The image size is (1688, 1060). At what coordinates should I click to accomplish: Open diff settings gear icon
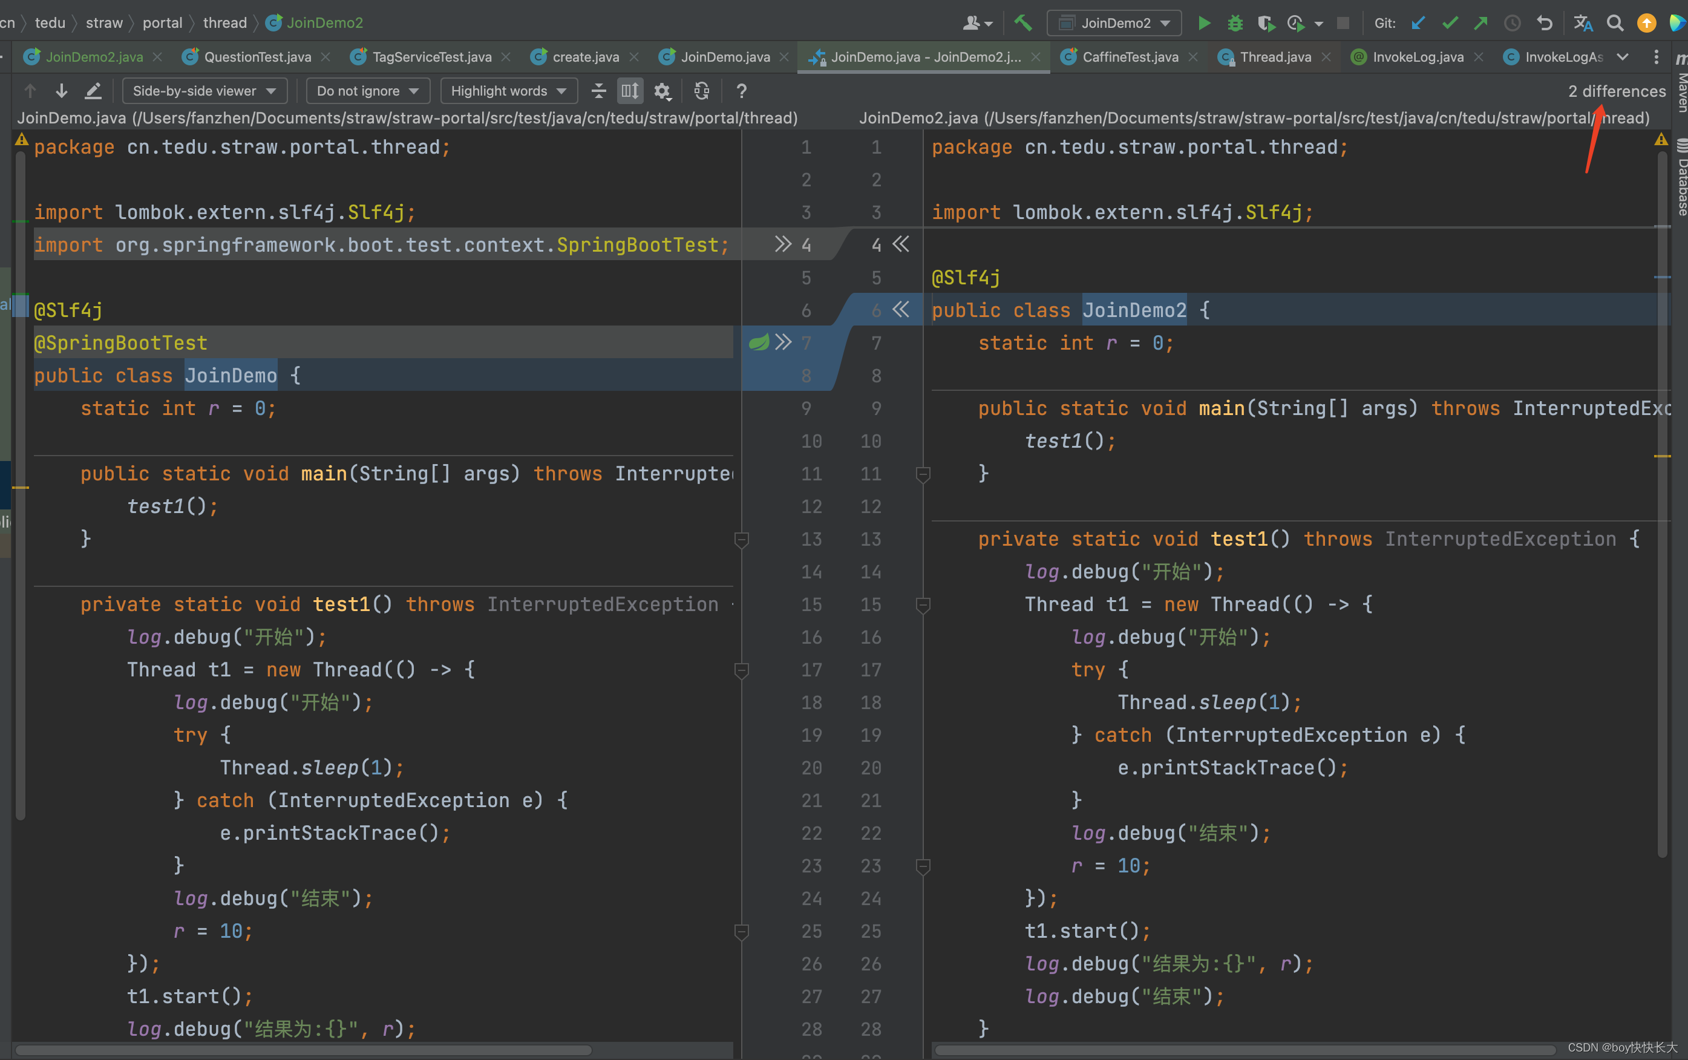[x=662, y=90]
